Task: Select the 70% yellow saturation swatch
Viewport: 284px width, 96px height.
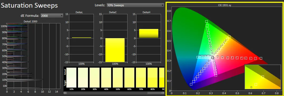Action: click(141, 77)
